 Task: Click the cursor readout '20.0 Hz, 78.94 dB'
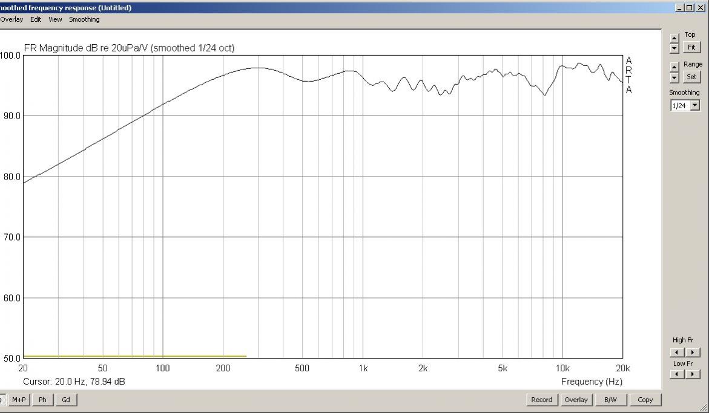(90, 382)
